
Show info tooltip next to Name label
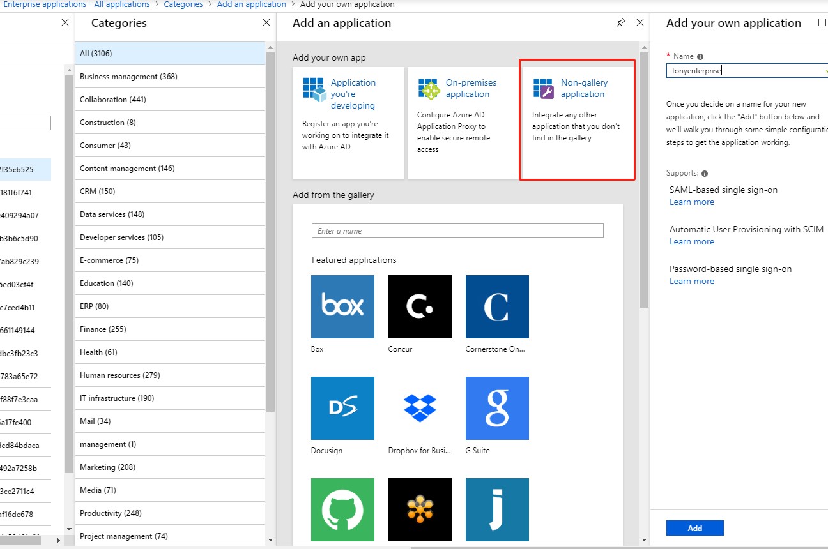[x=700, y=56]
